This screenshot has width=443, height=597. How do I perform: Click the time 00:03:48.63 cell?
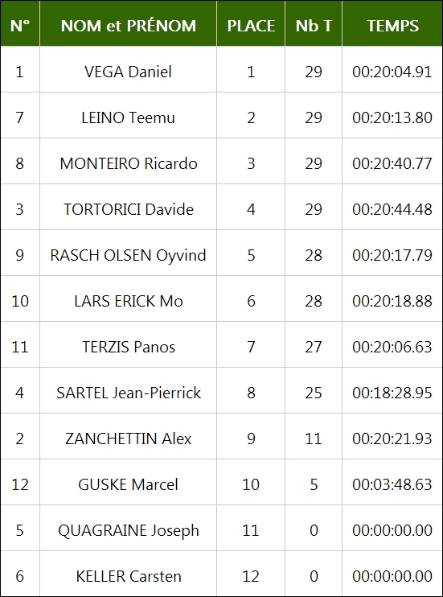pos(392,483)
